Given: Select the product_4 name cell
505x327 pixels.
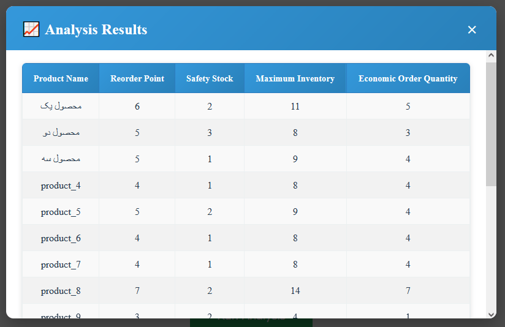Looking at the screenshot, I should pos(61,186).
